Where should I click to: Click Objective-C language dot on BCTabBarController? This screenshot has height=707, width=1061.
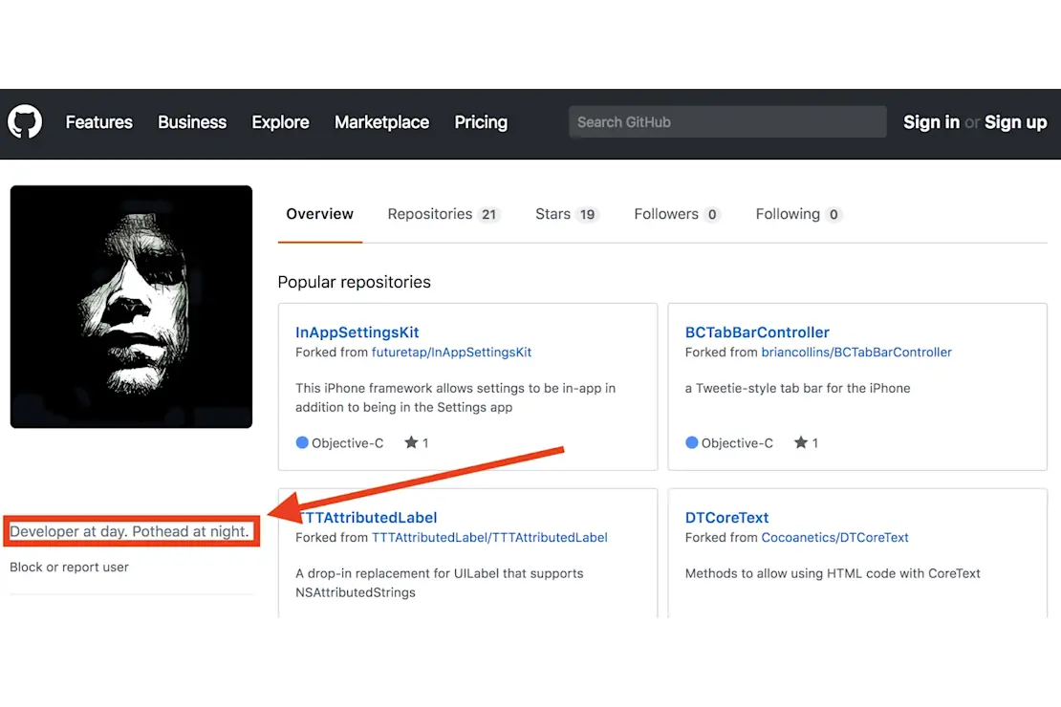coord(691,442)
